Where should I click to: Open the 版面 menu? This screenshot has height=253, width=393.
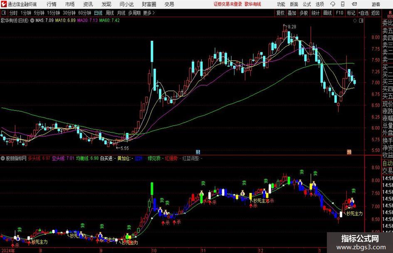294,4
